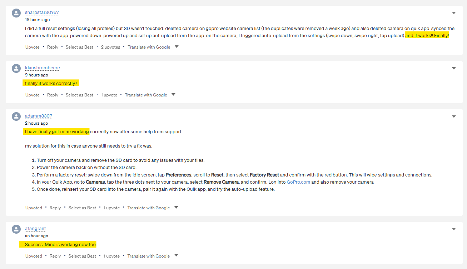Expand translate arrow on sharpstar30767's comment
Screen dimensions: 467x269
pyautogui.click(x=177, y=47)
